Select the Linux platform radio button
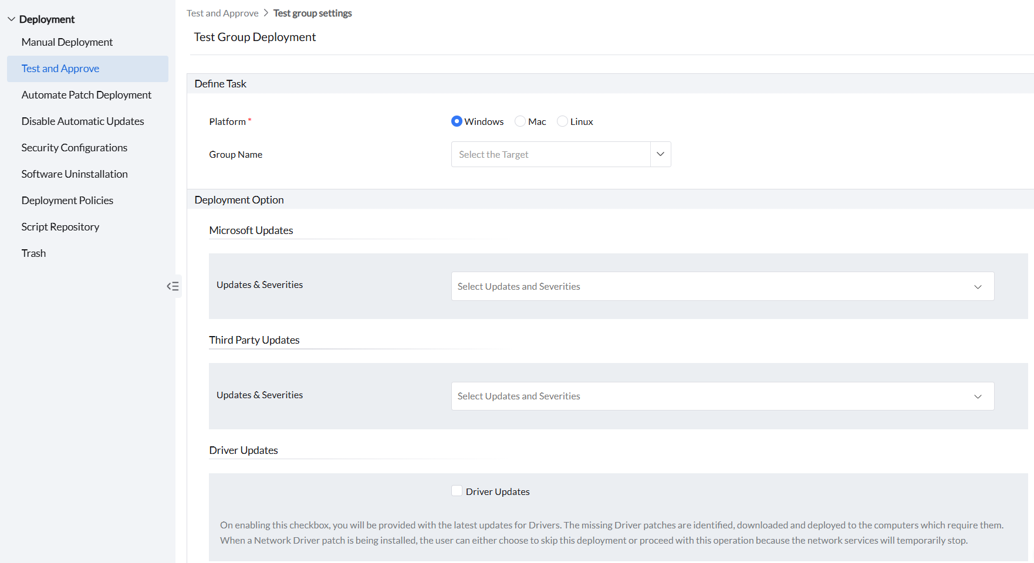Screen dimensions: 1034x563 point(562,121)
